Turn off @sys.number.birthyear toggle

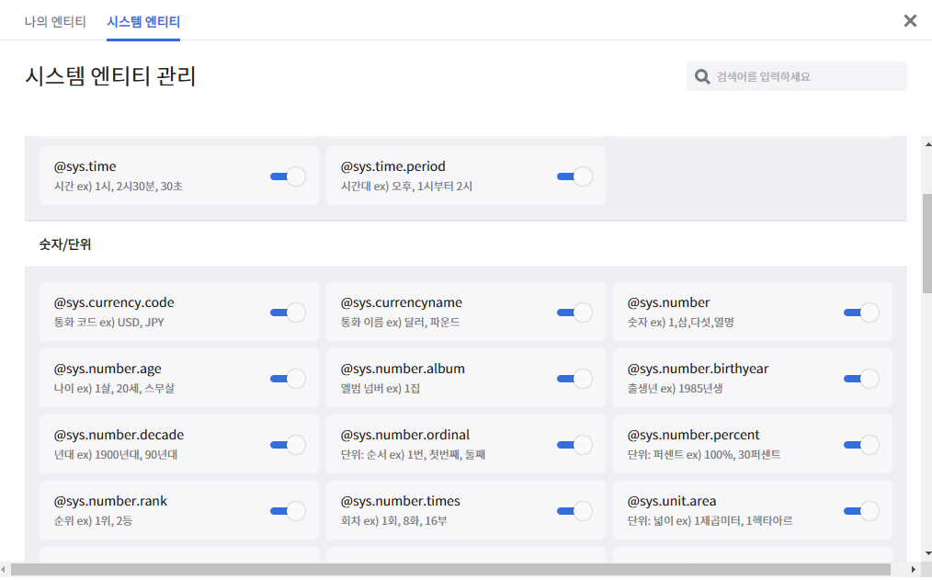(861, 379)
